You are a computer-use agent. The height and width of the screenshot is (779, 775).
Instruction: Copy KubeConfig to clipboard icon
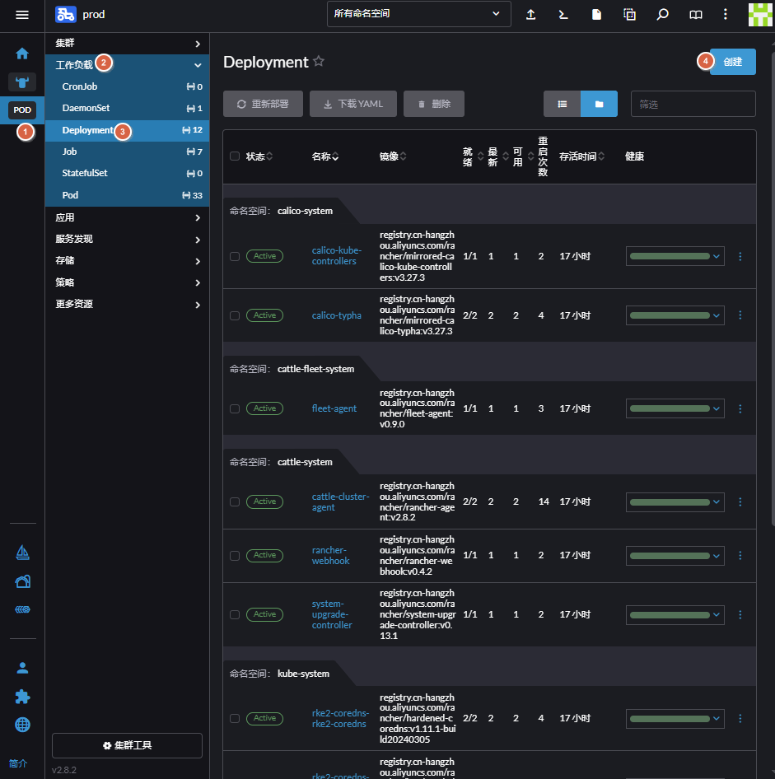pyautogui.click(x=629, y=14)
